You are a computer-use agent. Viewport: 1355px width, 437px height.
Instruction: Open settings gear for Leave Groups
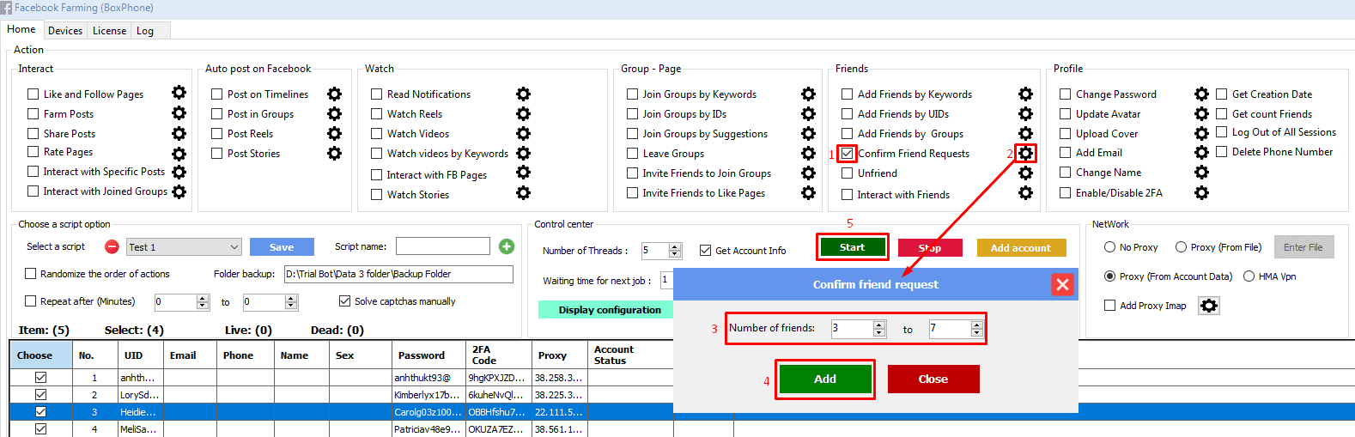(808, 153)
